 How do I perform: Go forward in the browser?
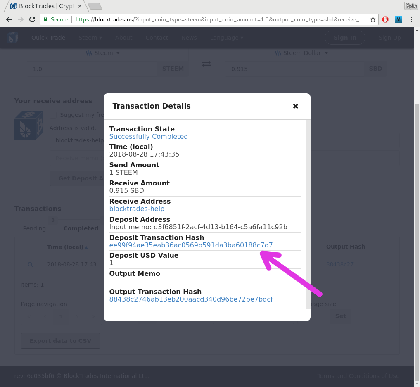click(x=21, y=19)
